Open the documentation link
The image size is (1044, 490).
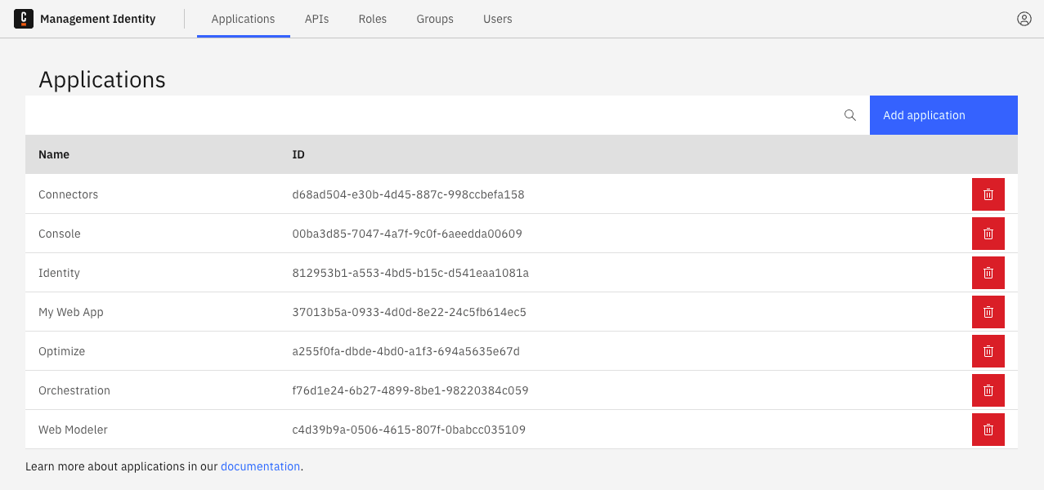(x=260, y=465)
